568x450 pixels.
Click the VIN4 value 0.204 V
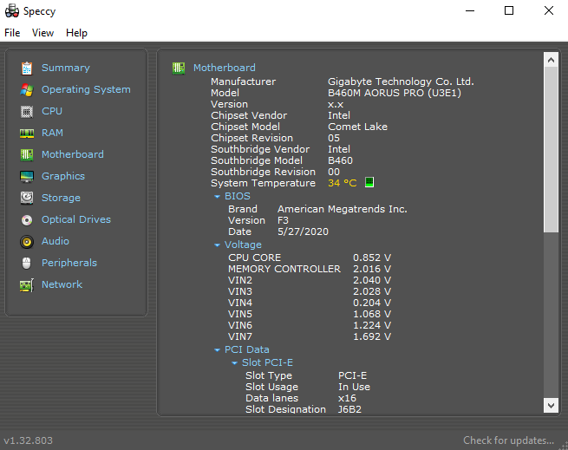click(372, 303)
